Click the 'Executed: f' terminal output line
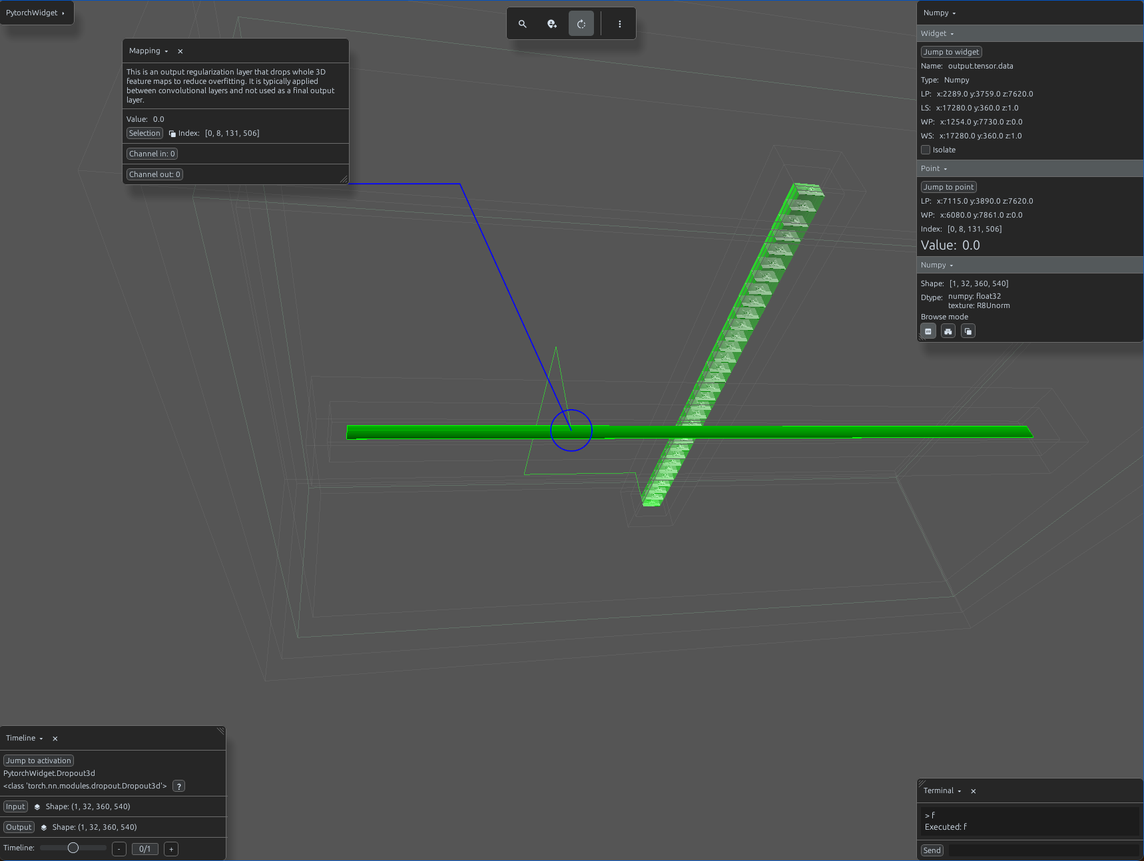The height and width of the screenshot is (861, 1144). [946, 827]
